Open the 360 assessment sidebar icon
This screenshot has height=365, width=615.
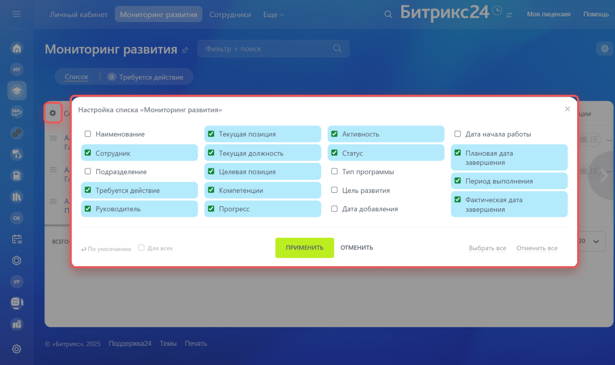pos(17,112)
